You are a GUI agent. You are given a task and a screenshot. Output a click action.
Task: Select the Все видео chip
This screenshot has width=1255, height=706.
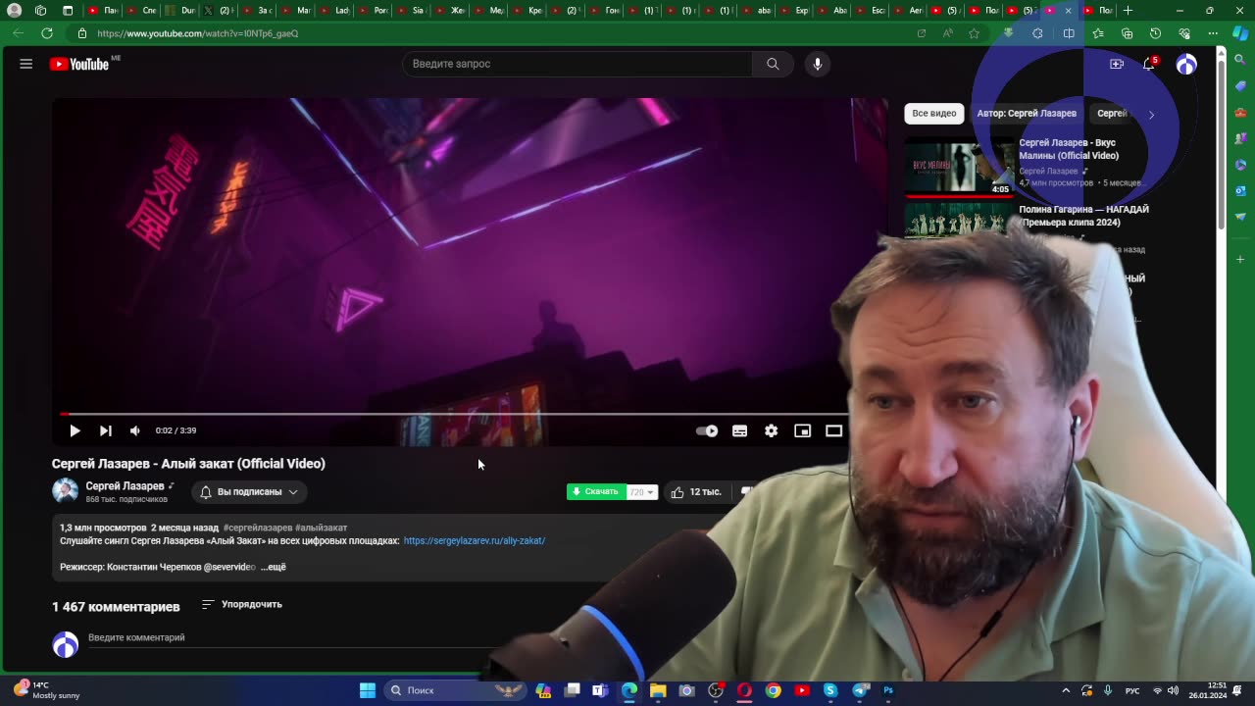(x=934, y=114)
